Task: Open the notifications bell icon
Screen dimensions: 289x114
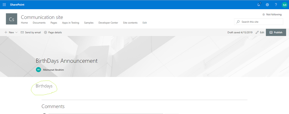Action: pyautogui.click(x=259, y=5)
